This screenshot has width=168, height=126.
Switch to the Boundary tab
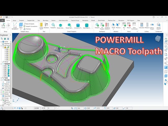46,20
